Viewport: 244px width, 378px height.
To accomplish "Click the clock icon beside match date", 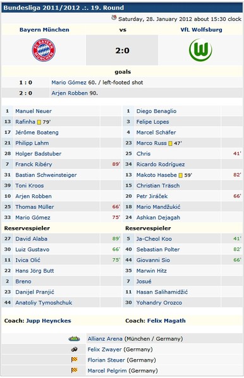I will click(x=114, y=18).
